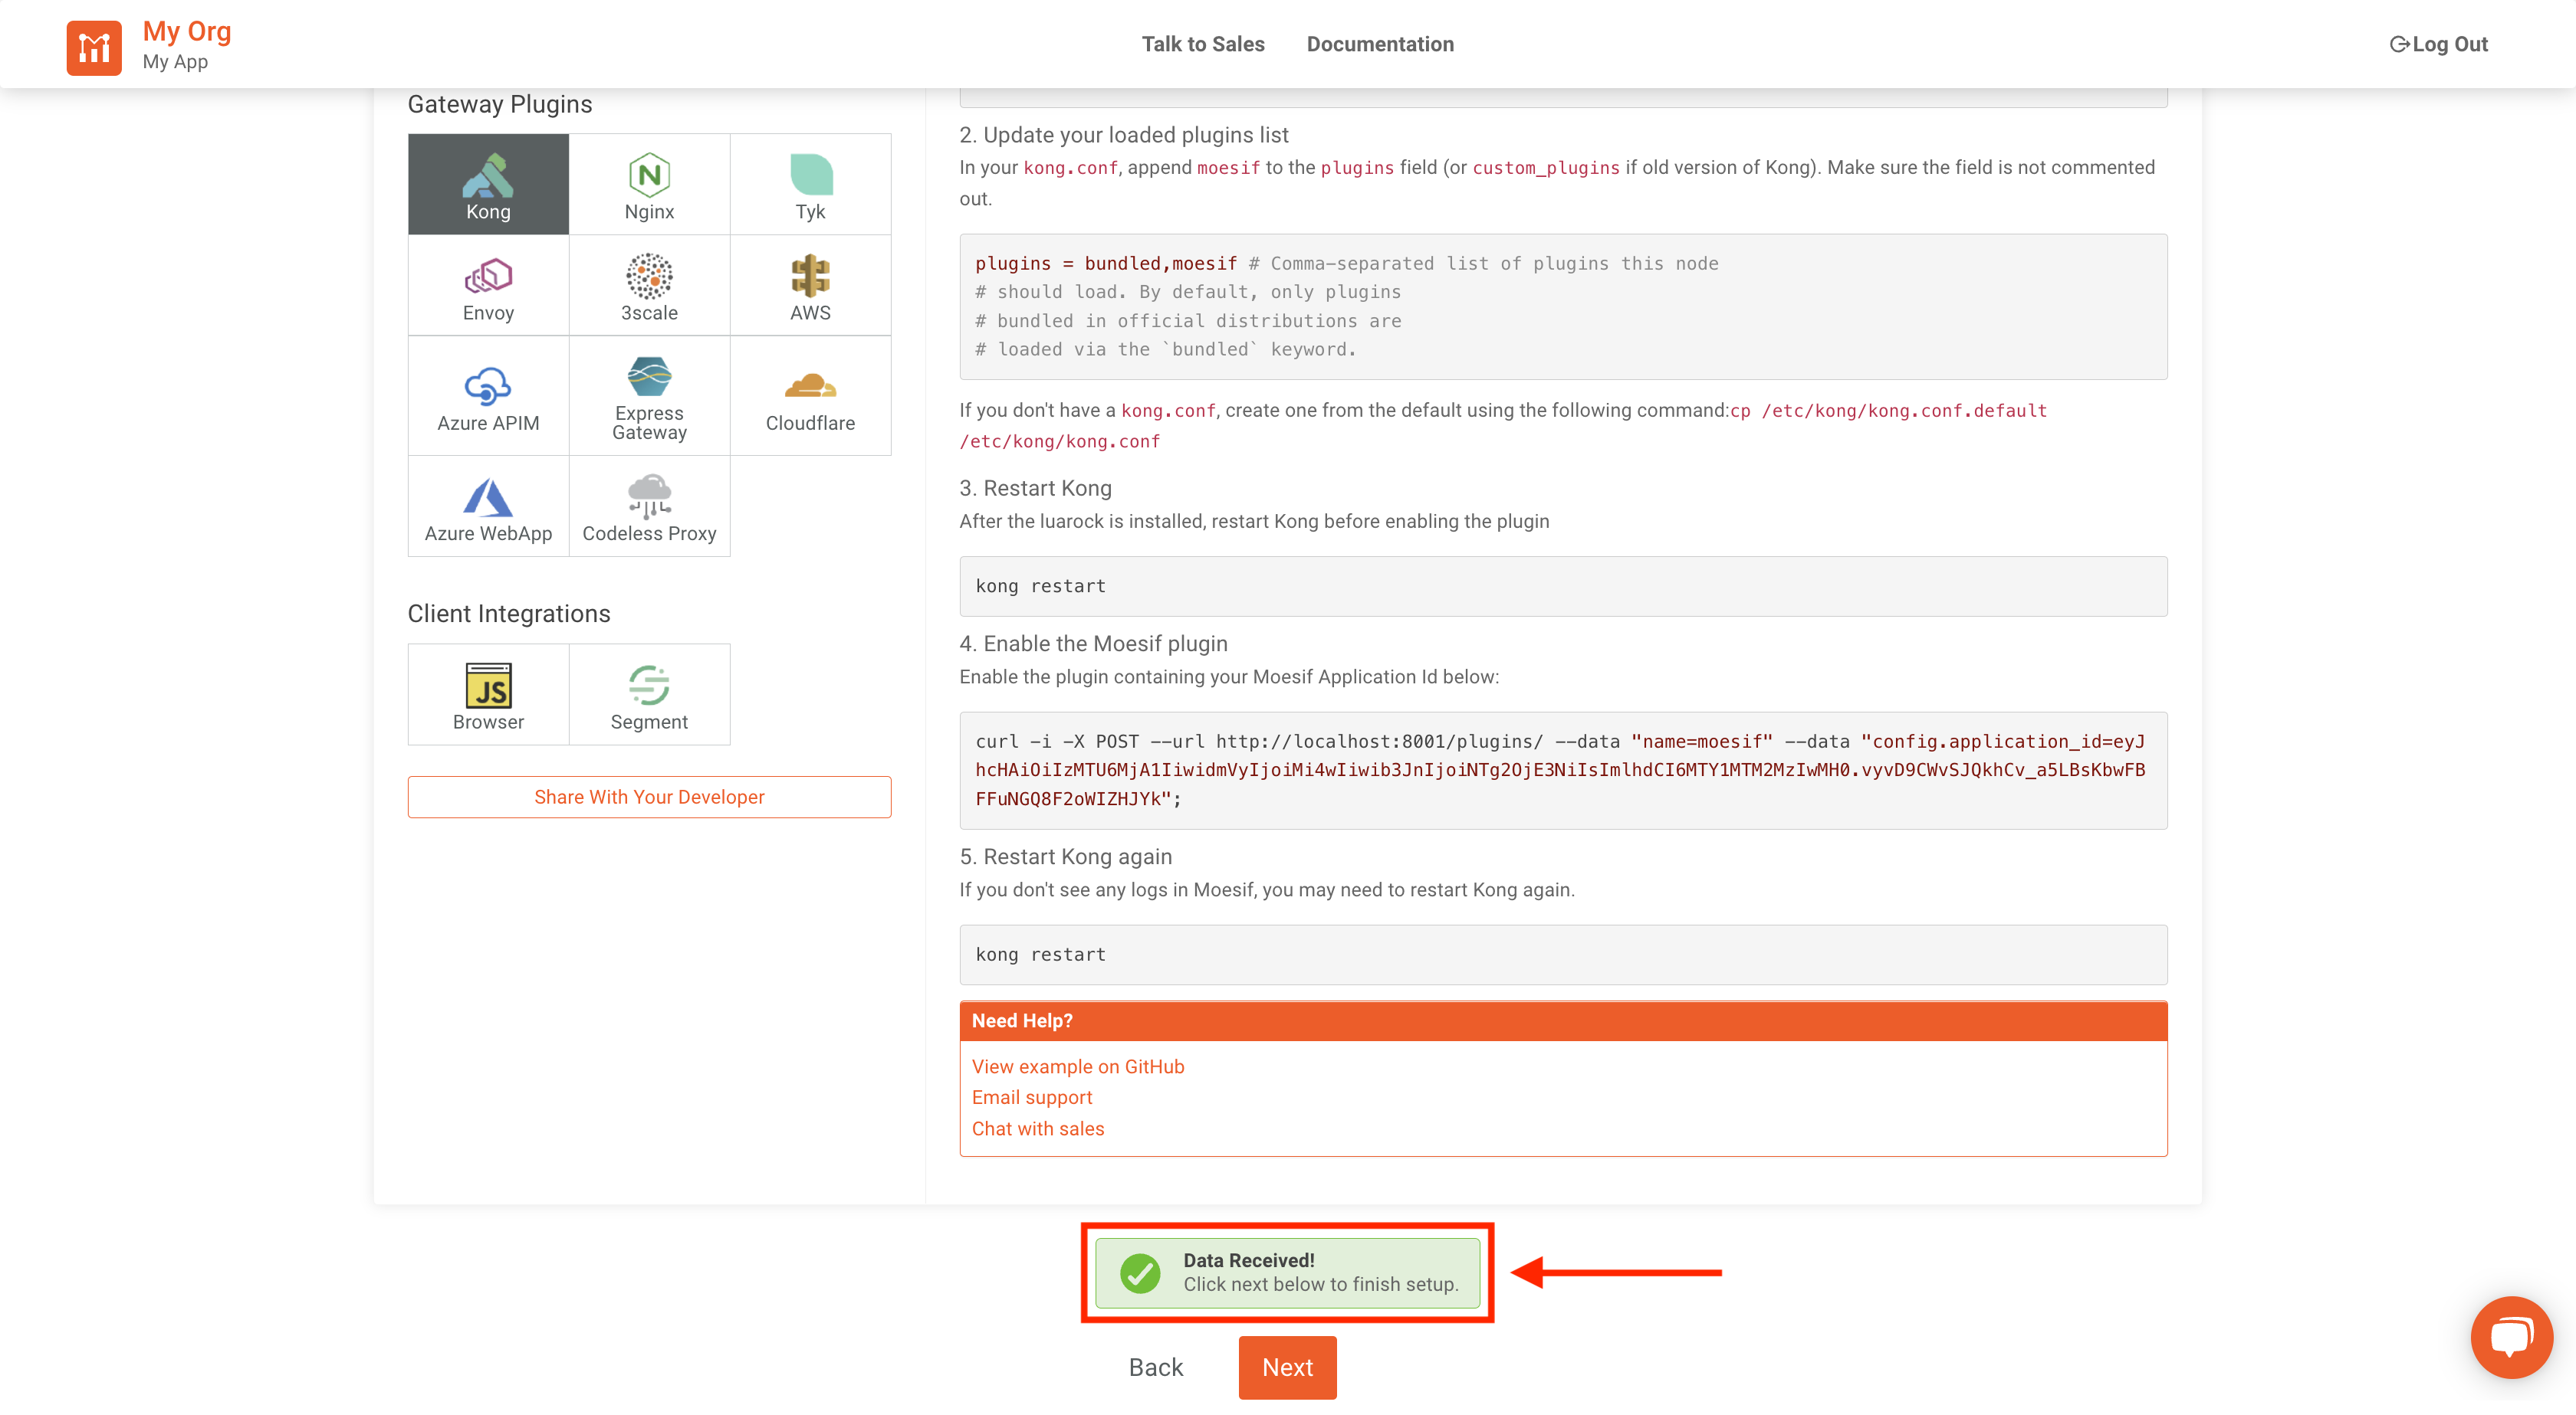Choose the AWS gateway icon

pyautogui.click(x=810, y=286)
